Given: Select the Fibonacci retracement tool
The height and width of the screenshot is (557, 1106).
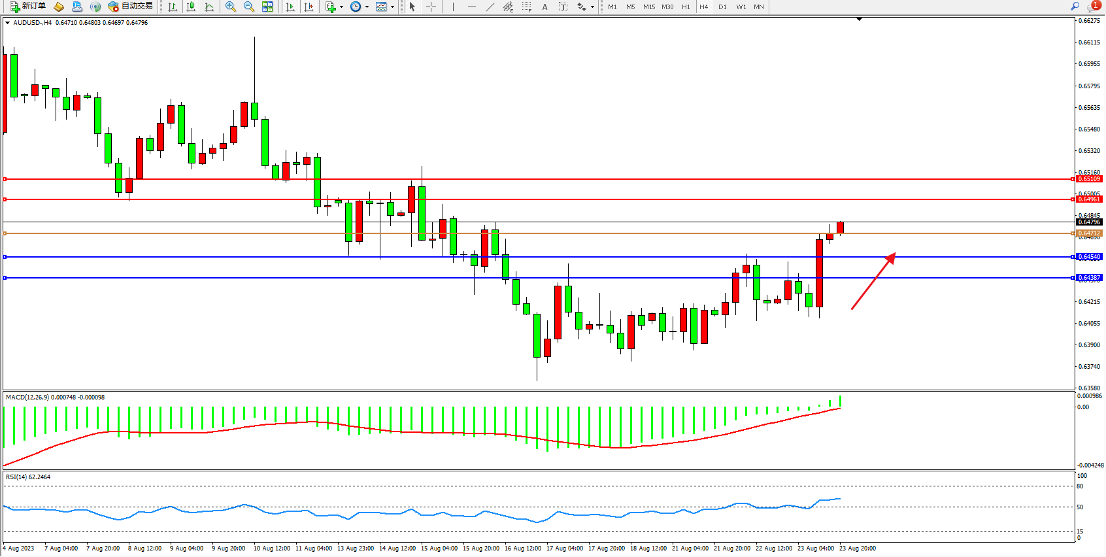Looking at the screenshot, I should click(x=526, y=7).
